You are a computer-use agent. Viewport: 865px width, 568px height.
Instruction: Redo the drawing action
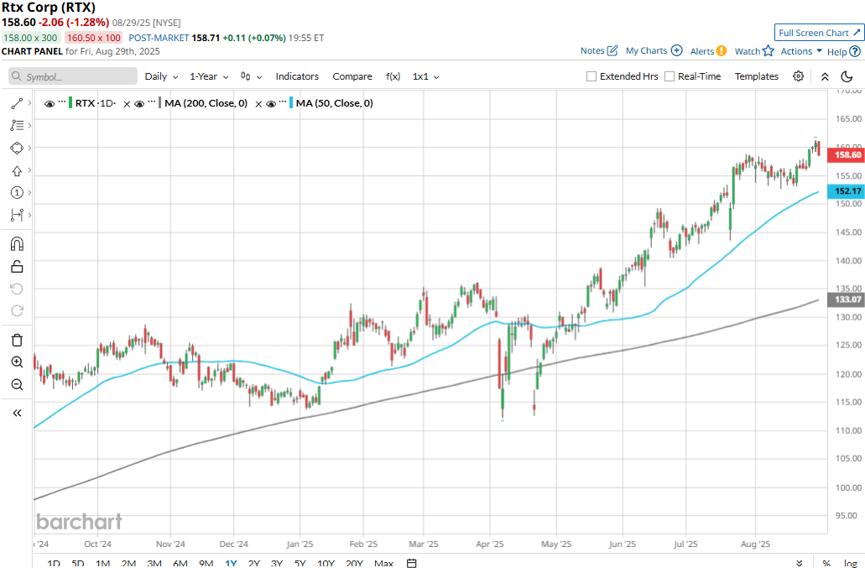pyautogui.click(x=17, y=310)
